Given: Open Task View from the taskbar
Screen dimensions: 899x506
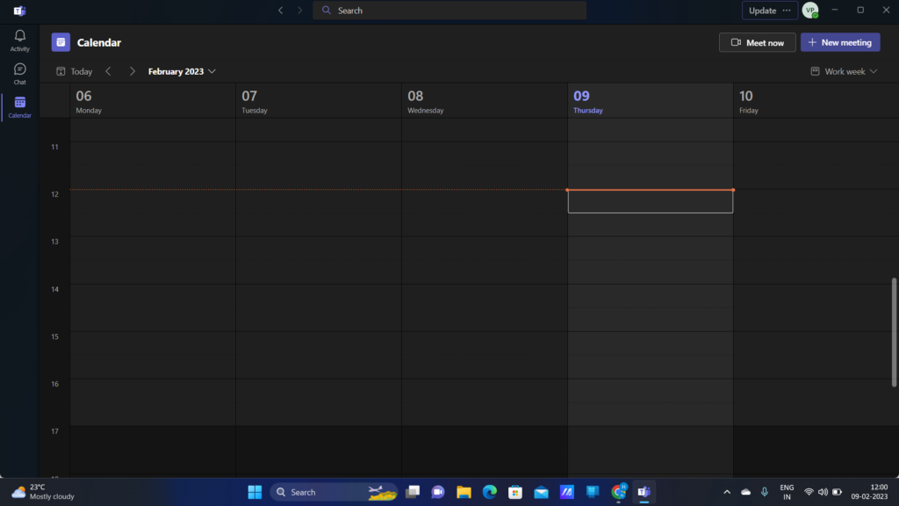Looking at the screenshot, I should [413, 492].
